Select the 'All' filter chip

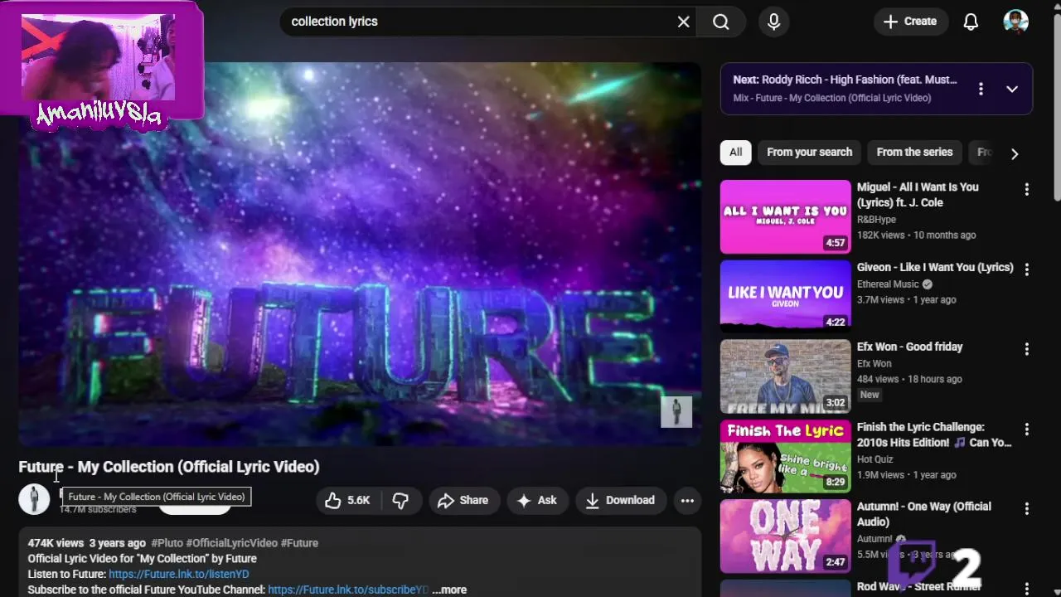click(x=736, y=152)
